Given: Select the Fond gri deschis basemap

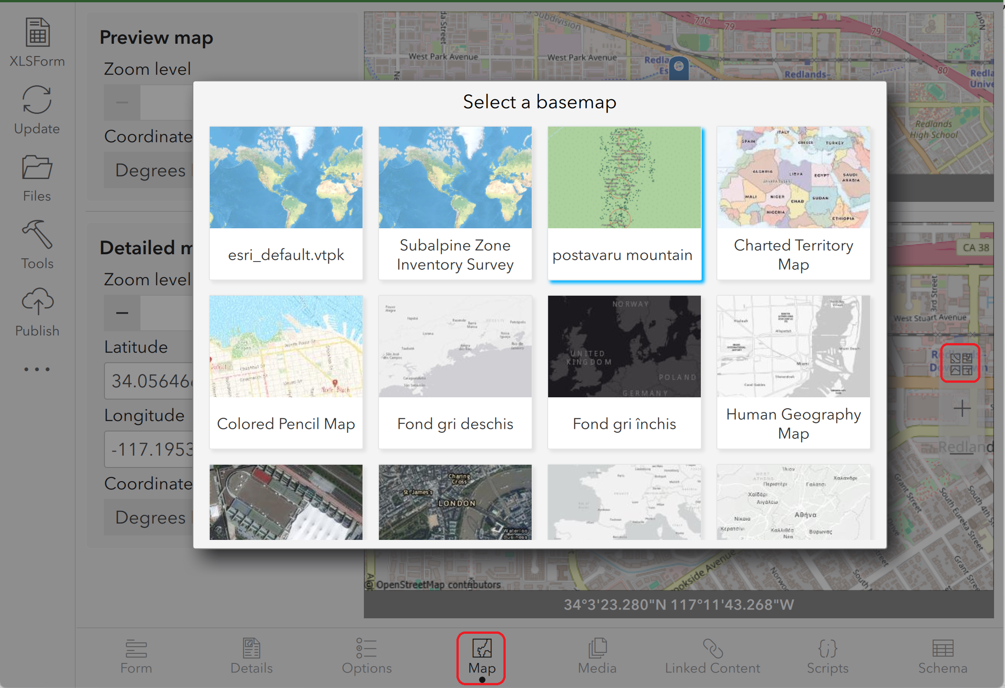Looking at the screenshot, I should [x=455, y=372].
